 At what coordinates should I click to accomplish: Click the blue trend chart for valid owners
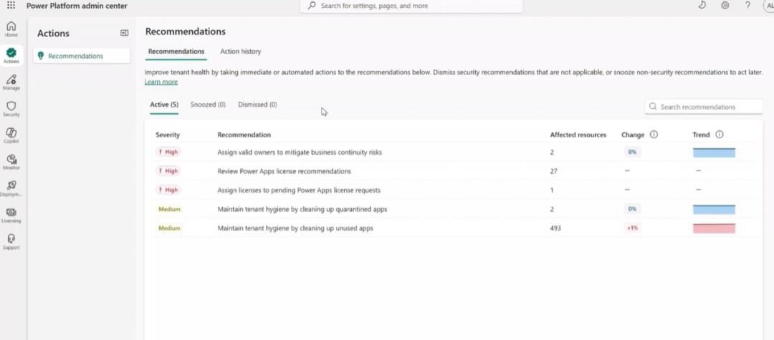[714, 152]
